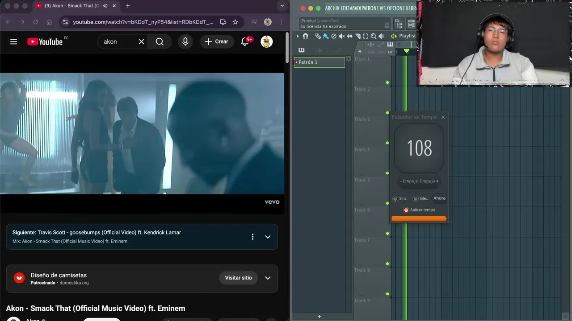Open Chrome three-dot menu
This screenshot has width=572, height=321.
(281, 22)
